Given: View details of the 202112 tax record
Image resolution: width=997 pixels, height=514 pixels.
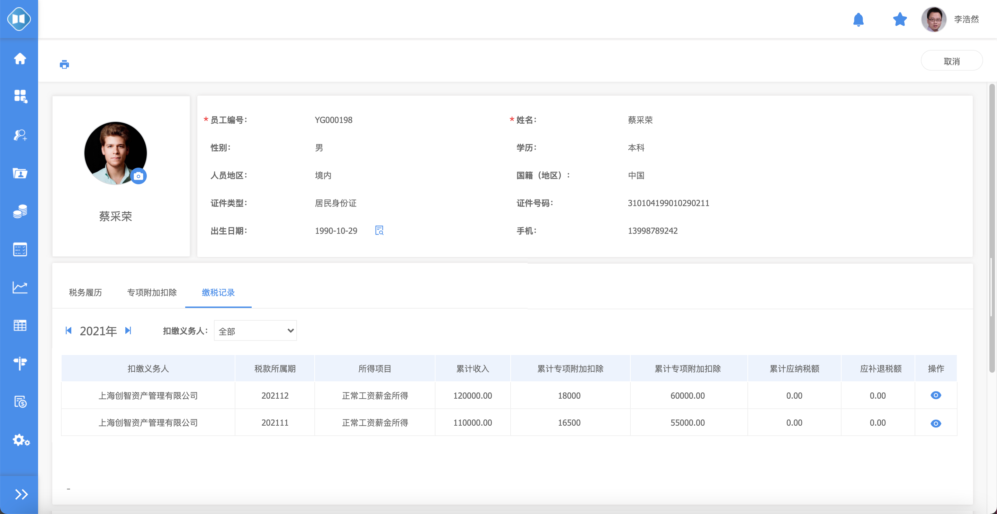Looking at the screenshot, I should [935, 396].
